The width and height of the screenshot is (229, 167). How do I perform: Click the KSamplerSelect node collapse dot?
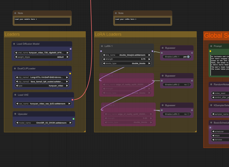pos(211,105)
